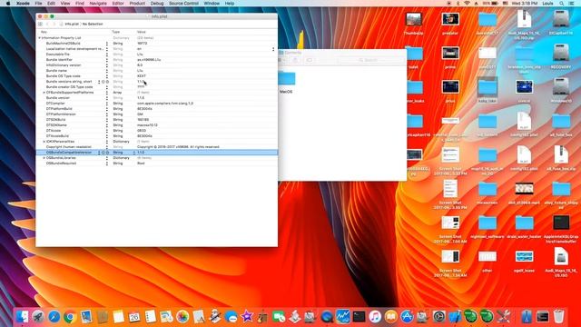Open iMovie from the Dock
581x327 pixels.
247,317
